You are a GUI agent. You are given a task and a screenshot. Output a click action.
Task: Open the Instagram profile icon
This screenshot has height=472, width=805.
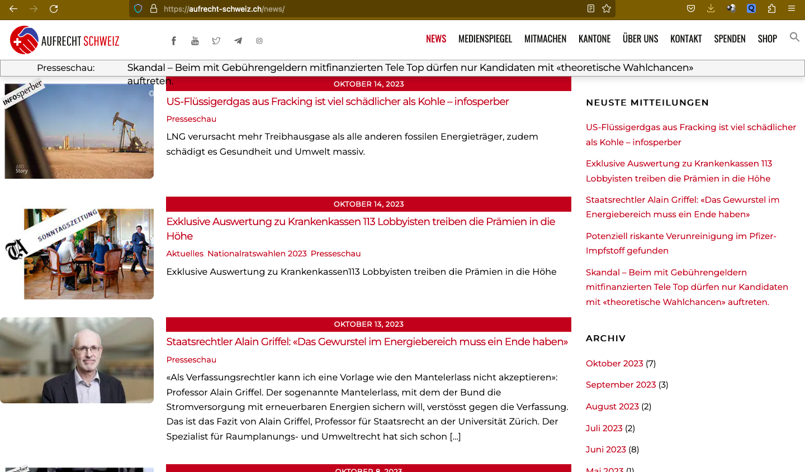click(259, 41)
